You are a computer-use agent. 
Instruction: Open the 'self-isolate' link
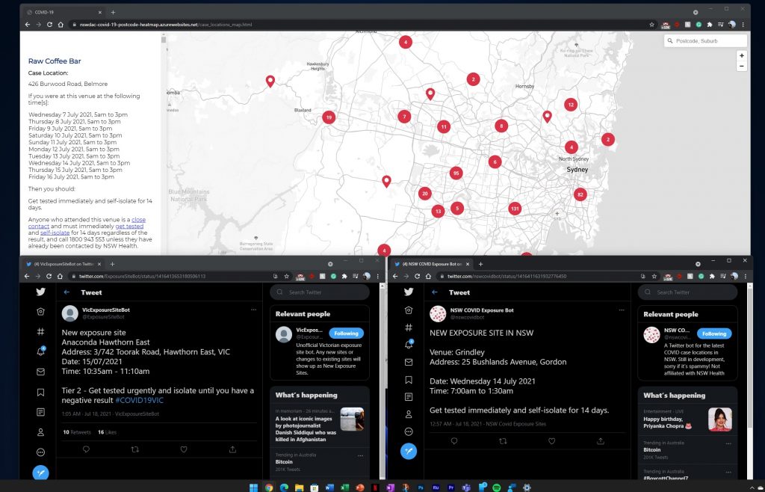(x=55, y=233)
